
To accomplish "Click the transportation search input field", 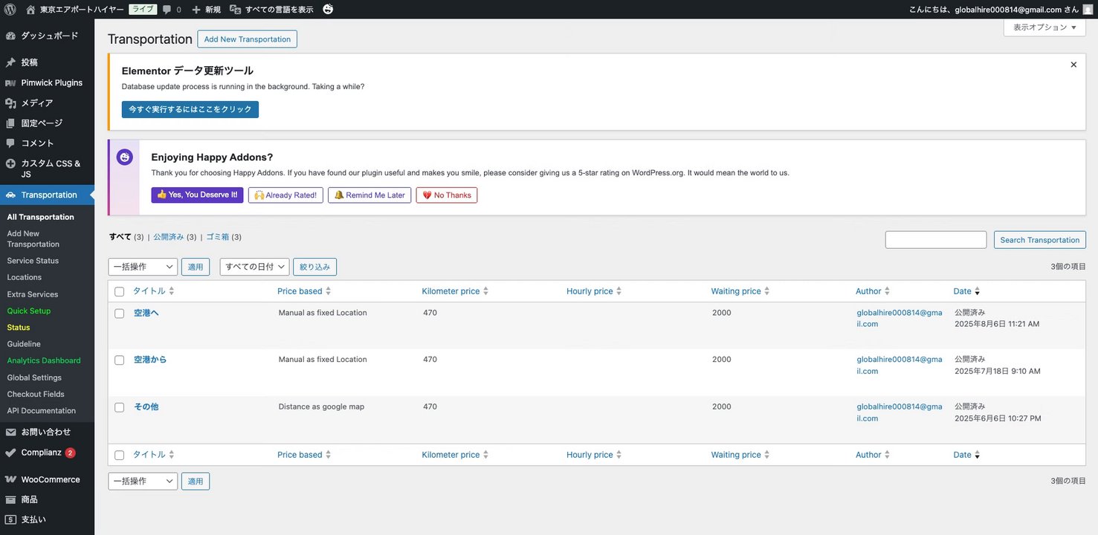I will pyautogui.click(x=935, y=240).
